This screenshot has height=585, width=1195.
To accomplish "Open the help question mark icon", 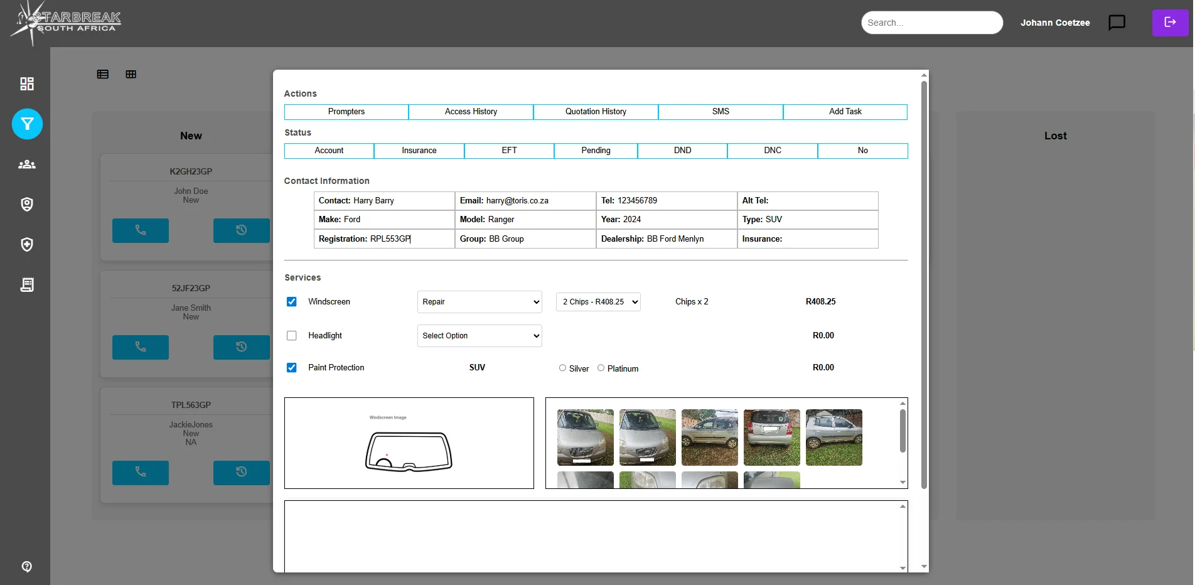I will 27,567.
